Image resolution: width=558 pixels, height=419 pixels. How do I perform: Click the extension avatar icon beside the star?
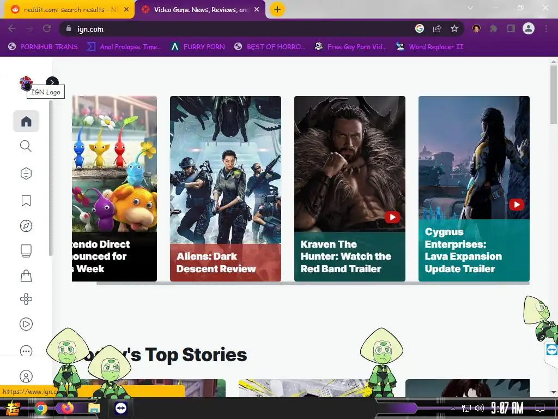(476, 28)
